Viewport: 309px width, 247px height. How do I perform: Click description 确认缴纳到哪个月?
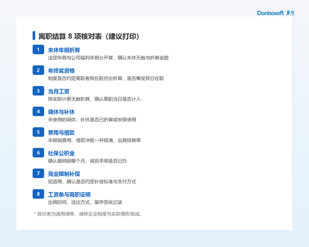coord(66,161)
